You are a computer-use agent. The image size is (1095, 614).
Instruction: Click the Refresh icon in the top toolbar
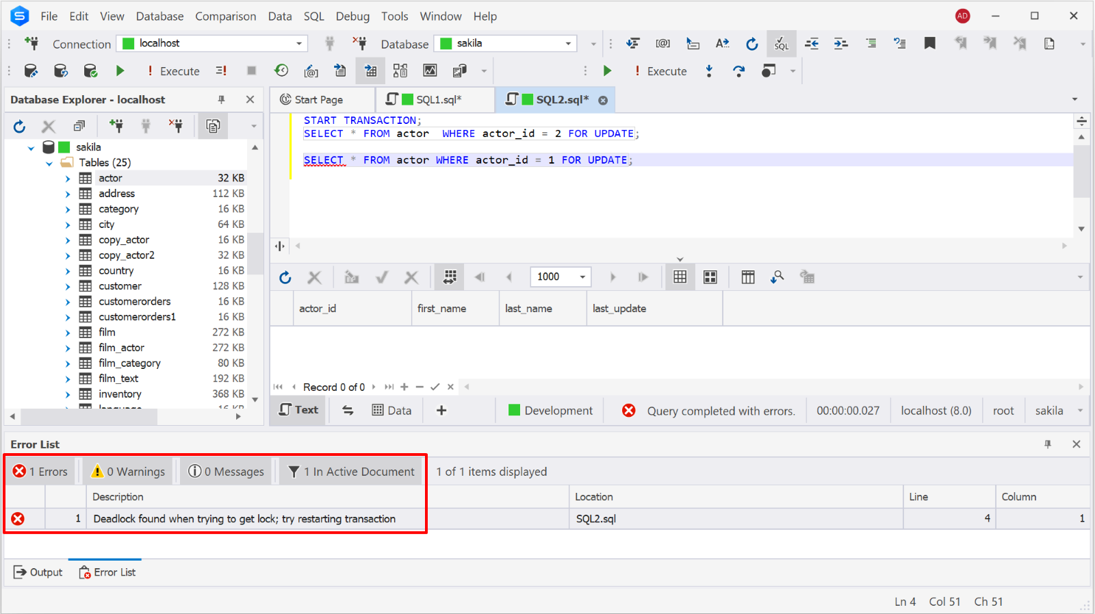point(751,44)
